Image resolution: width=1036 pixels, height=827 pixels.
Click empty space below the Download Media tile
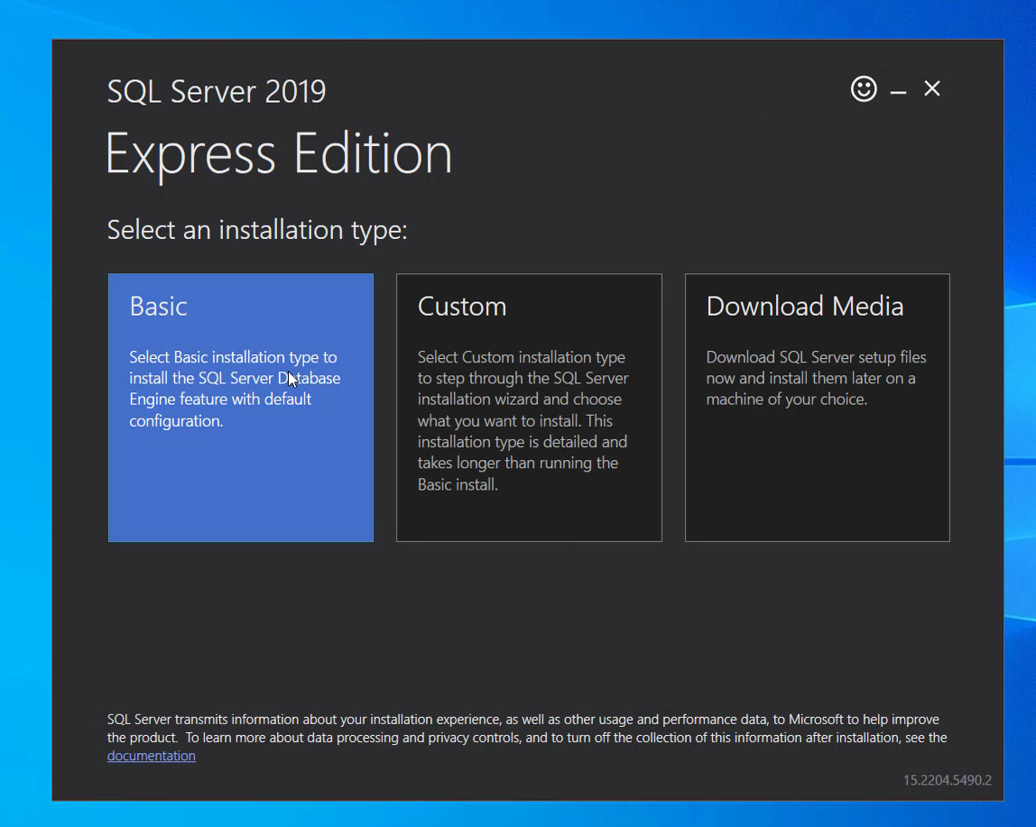817,613
